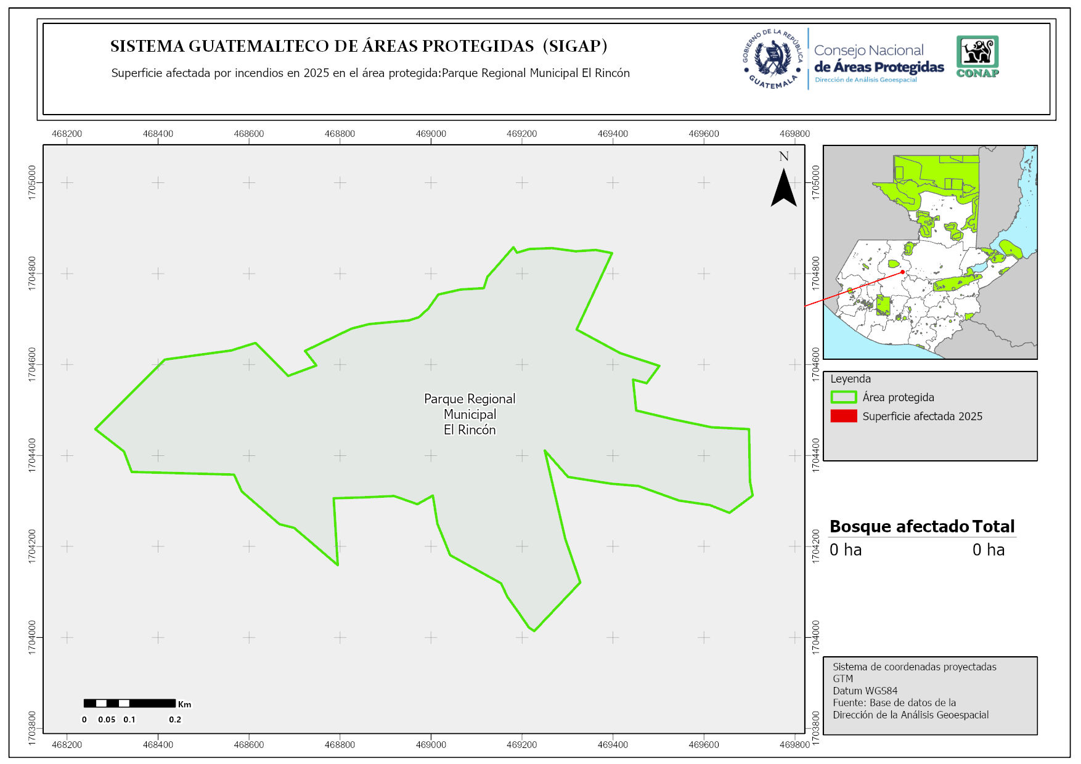The width and height of the screenshot is (1081, 764).
Task: Select the SISTEMA GUATEMALTECO DE ÁREAS PROTEGIDAS title
Action: coord(359,46)
